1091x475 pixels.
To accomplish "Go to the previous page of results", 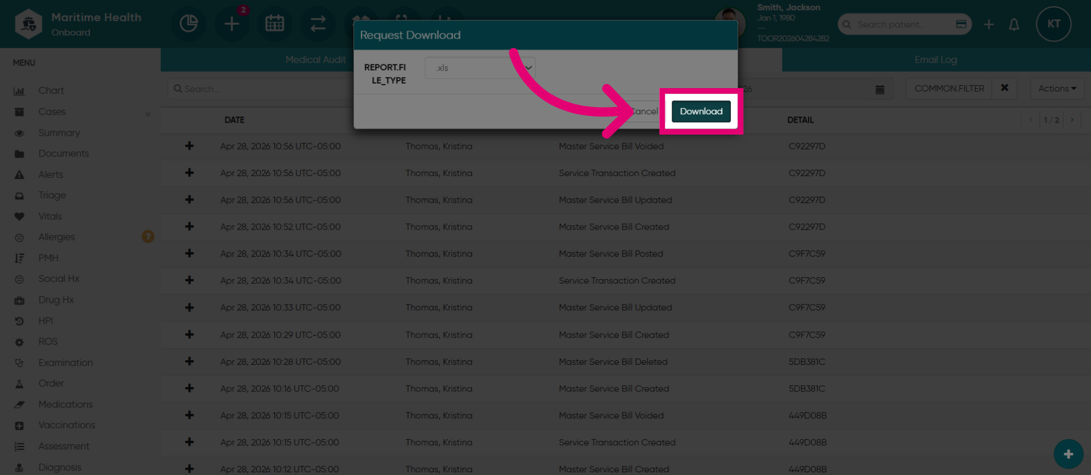I will tap(1031, 120).
